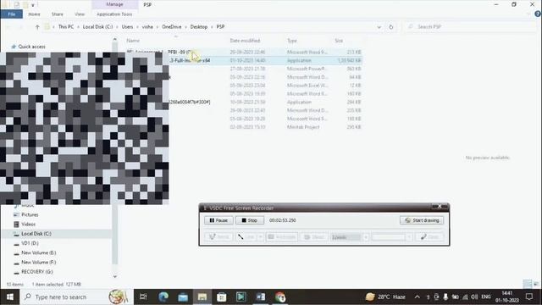This screenshot has width=542, height=305.
Task: Open Chrome from the taskbar
Action: pyautogui.click(x=280, y=297)
